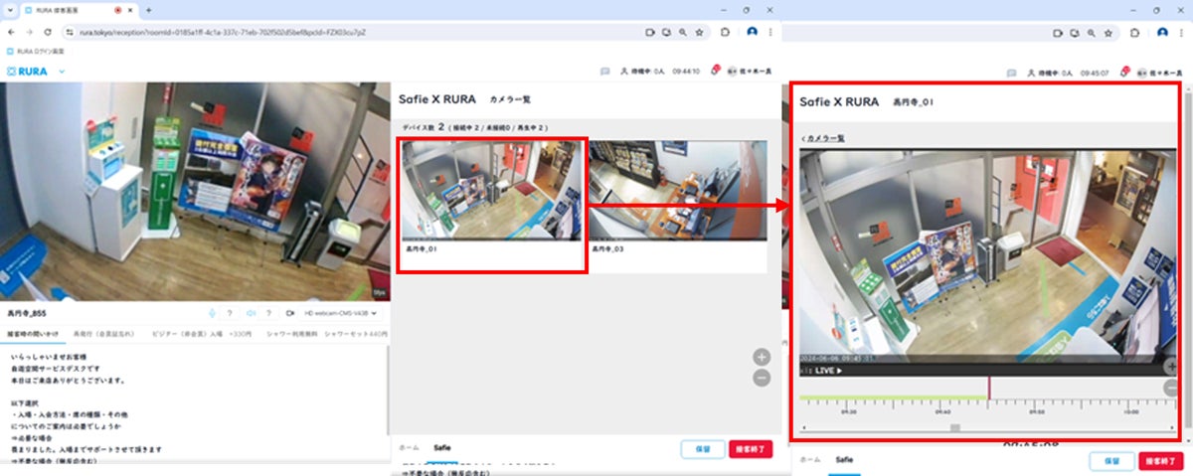This screenshot has width=1193, height=476.
Task: Open extensions puzzle icon in left window
Action: (x=725, y=32)
